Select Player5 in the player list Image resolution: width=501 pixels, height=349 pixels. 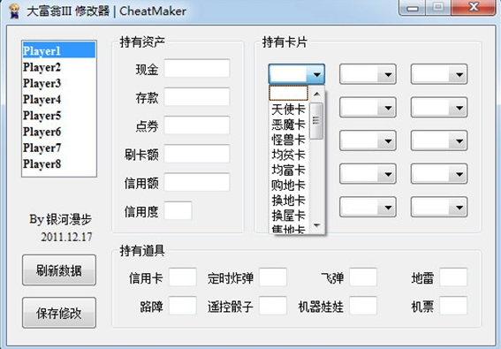tap(59, 115)
